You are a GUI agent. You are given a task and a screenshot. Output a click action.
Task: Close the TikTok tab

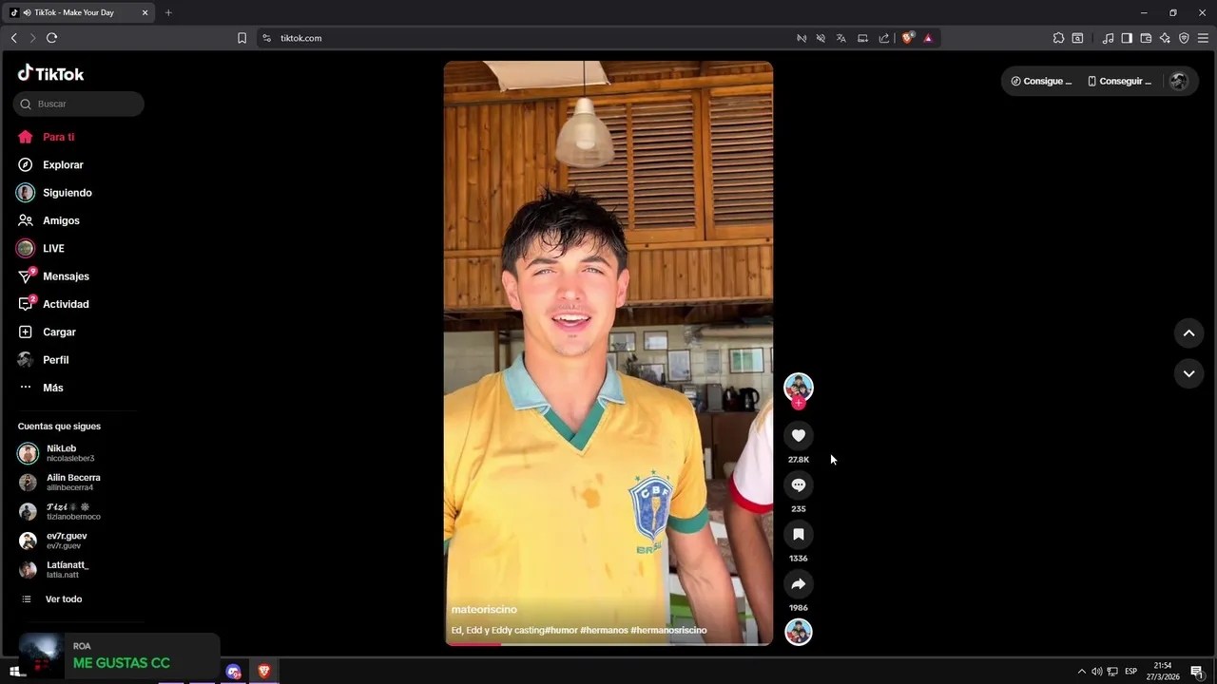pyautogui.click(x=145, y=12)
